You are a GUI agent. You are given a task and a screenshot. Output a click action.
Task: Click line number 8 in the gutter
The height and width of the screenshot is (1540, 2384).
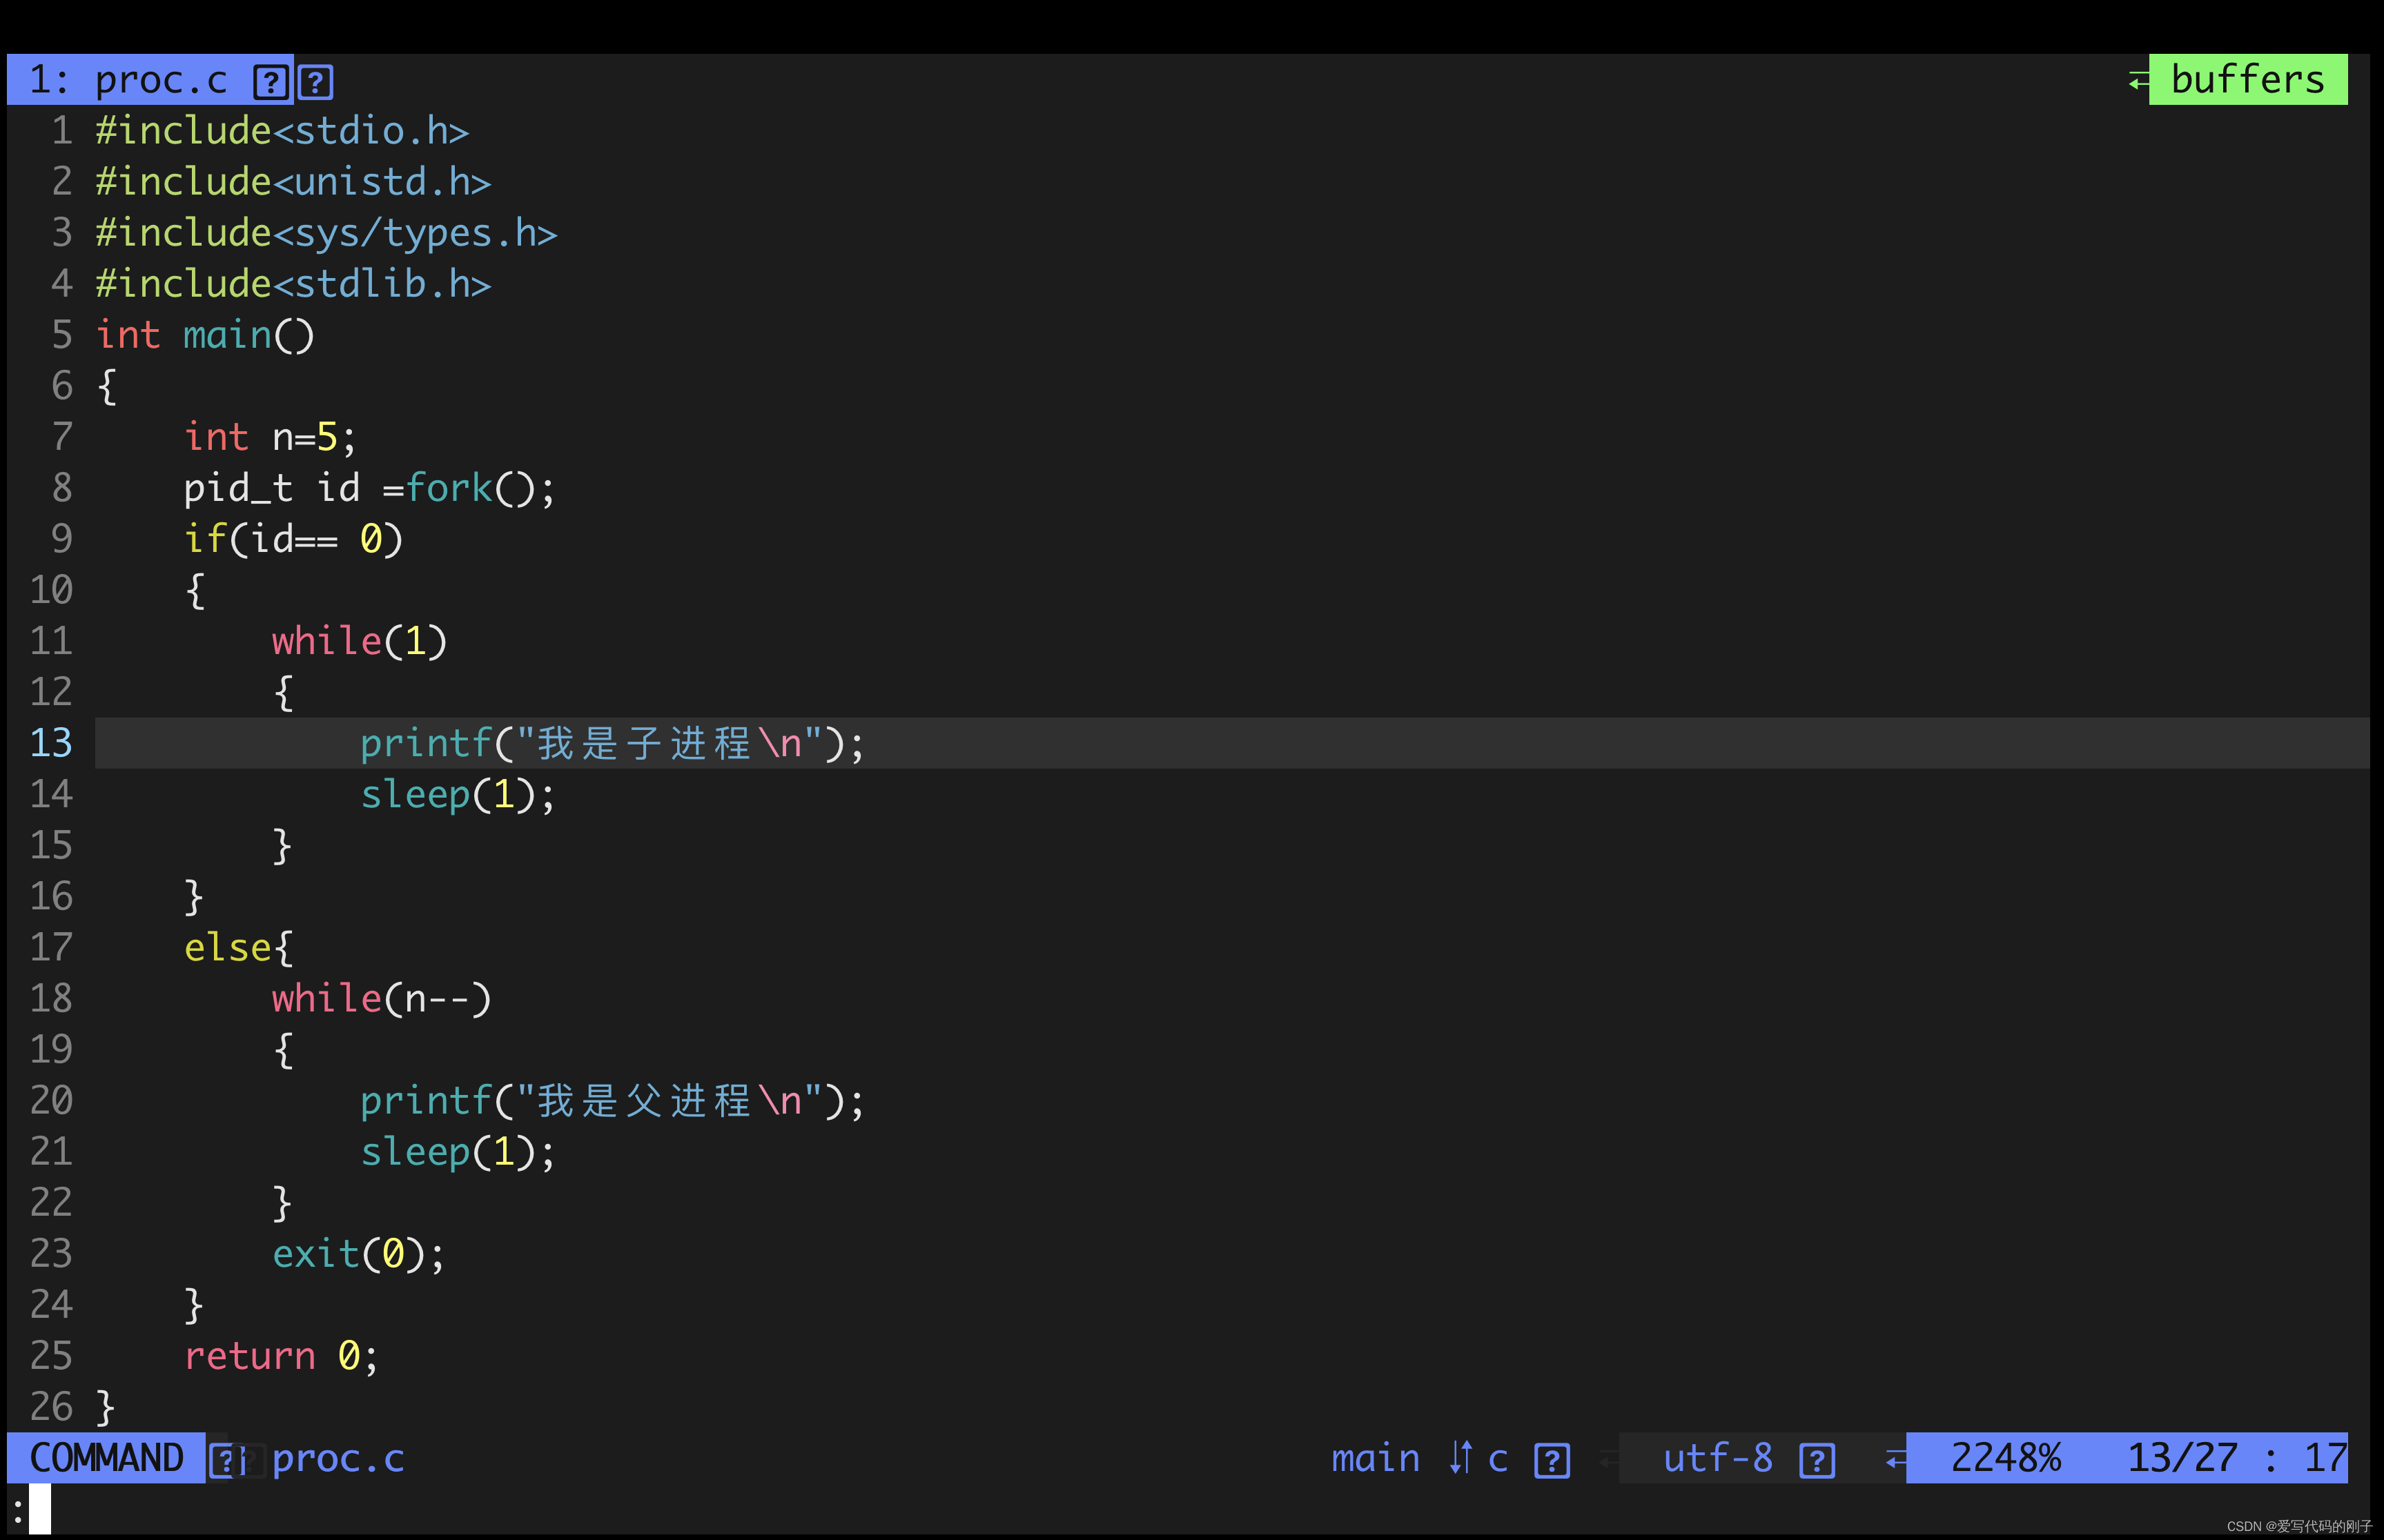pos(62,488)
